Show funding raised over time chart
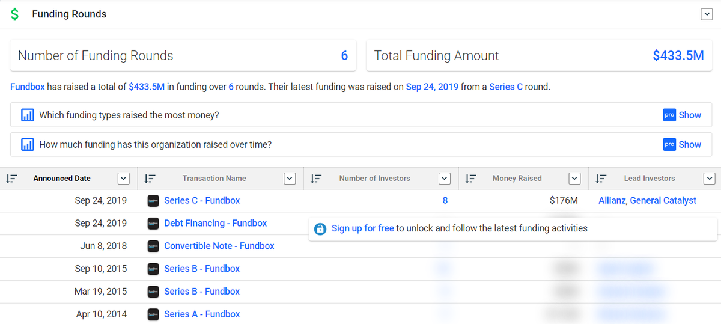The height and width of the screenshot is (324, 721). [690, 144]
